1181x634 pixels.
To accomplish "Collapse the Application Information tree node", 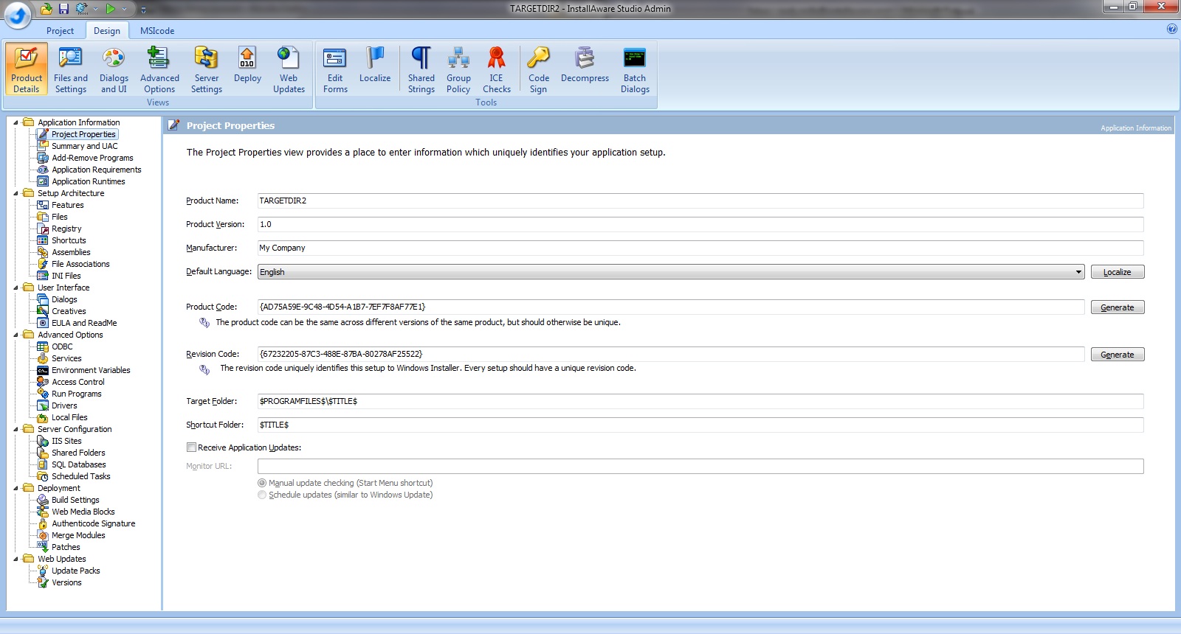I will click(16, 122).
